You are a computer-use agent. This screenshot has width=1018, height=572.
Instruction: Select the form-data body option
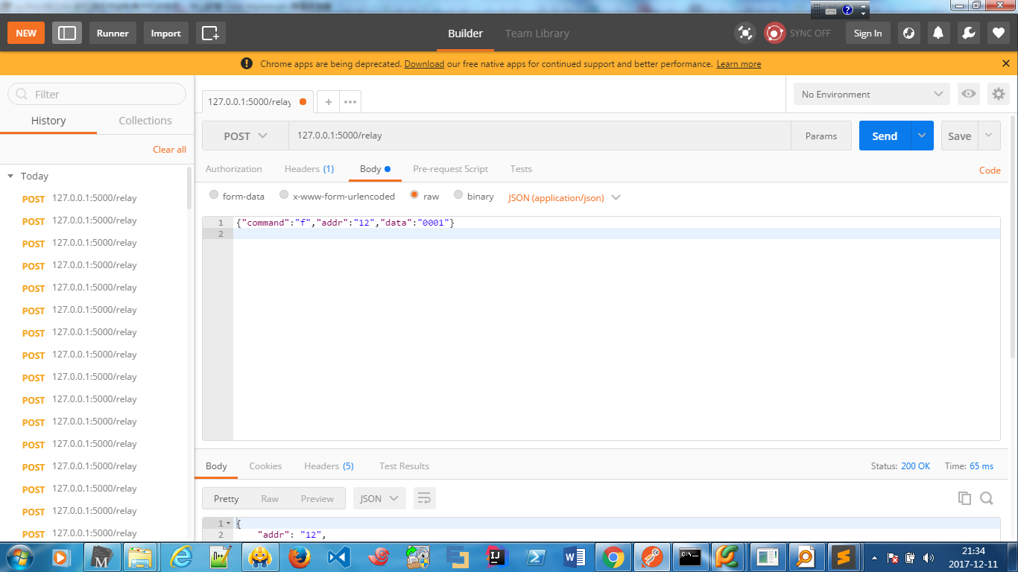214,195
